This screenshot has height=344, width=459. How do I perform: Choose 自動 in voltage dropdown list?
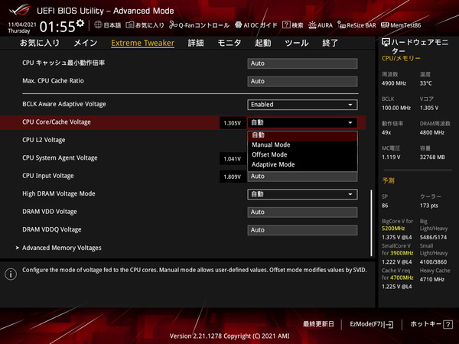click(x=302, y=135)
